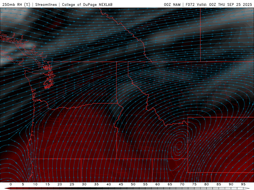254x190 pixels.
Task: Click the 'Streamlines' header label
Action: [x=46, y=4]
